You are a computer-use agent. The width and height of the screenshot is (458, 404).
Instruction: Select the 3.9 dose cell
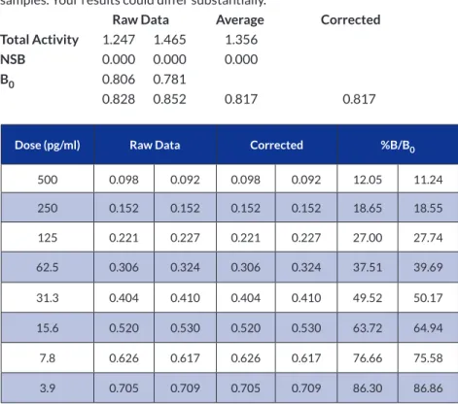tap(48, 387)
